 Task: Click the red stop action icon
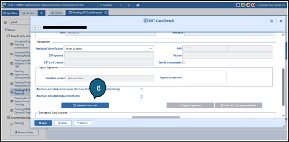(x=253, y=5)
